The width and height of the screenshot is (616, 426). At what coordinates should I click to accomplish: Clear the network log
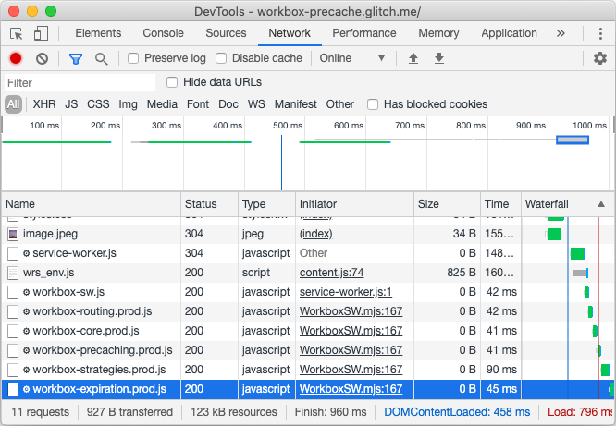[42, 58]
